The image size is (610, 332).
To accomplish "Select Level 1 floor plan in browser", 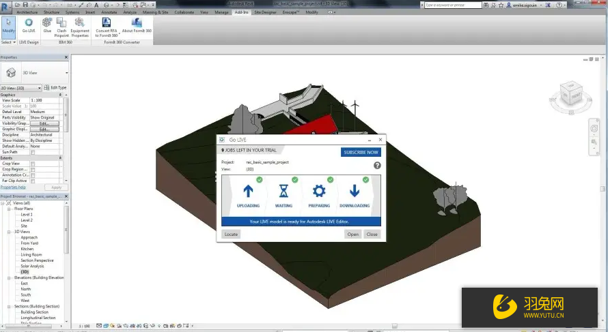I will 27,214.
